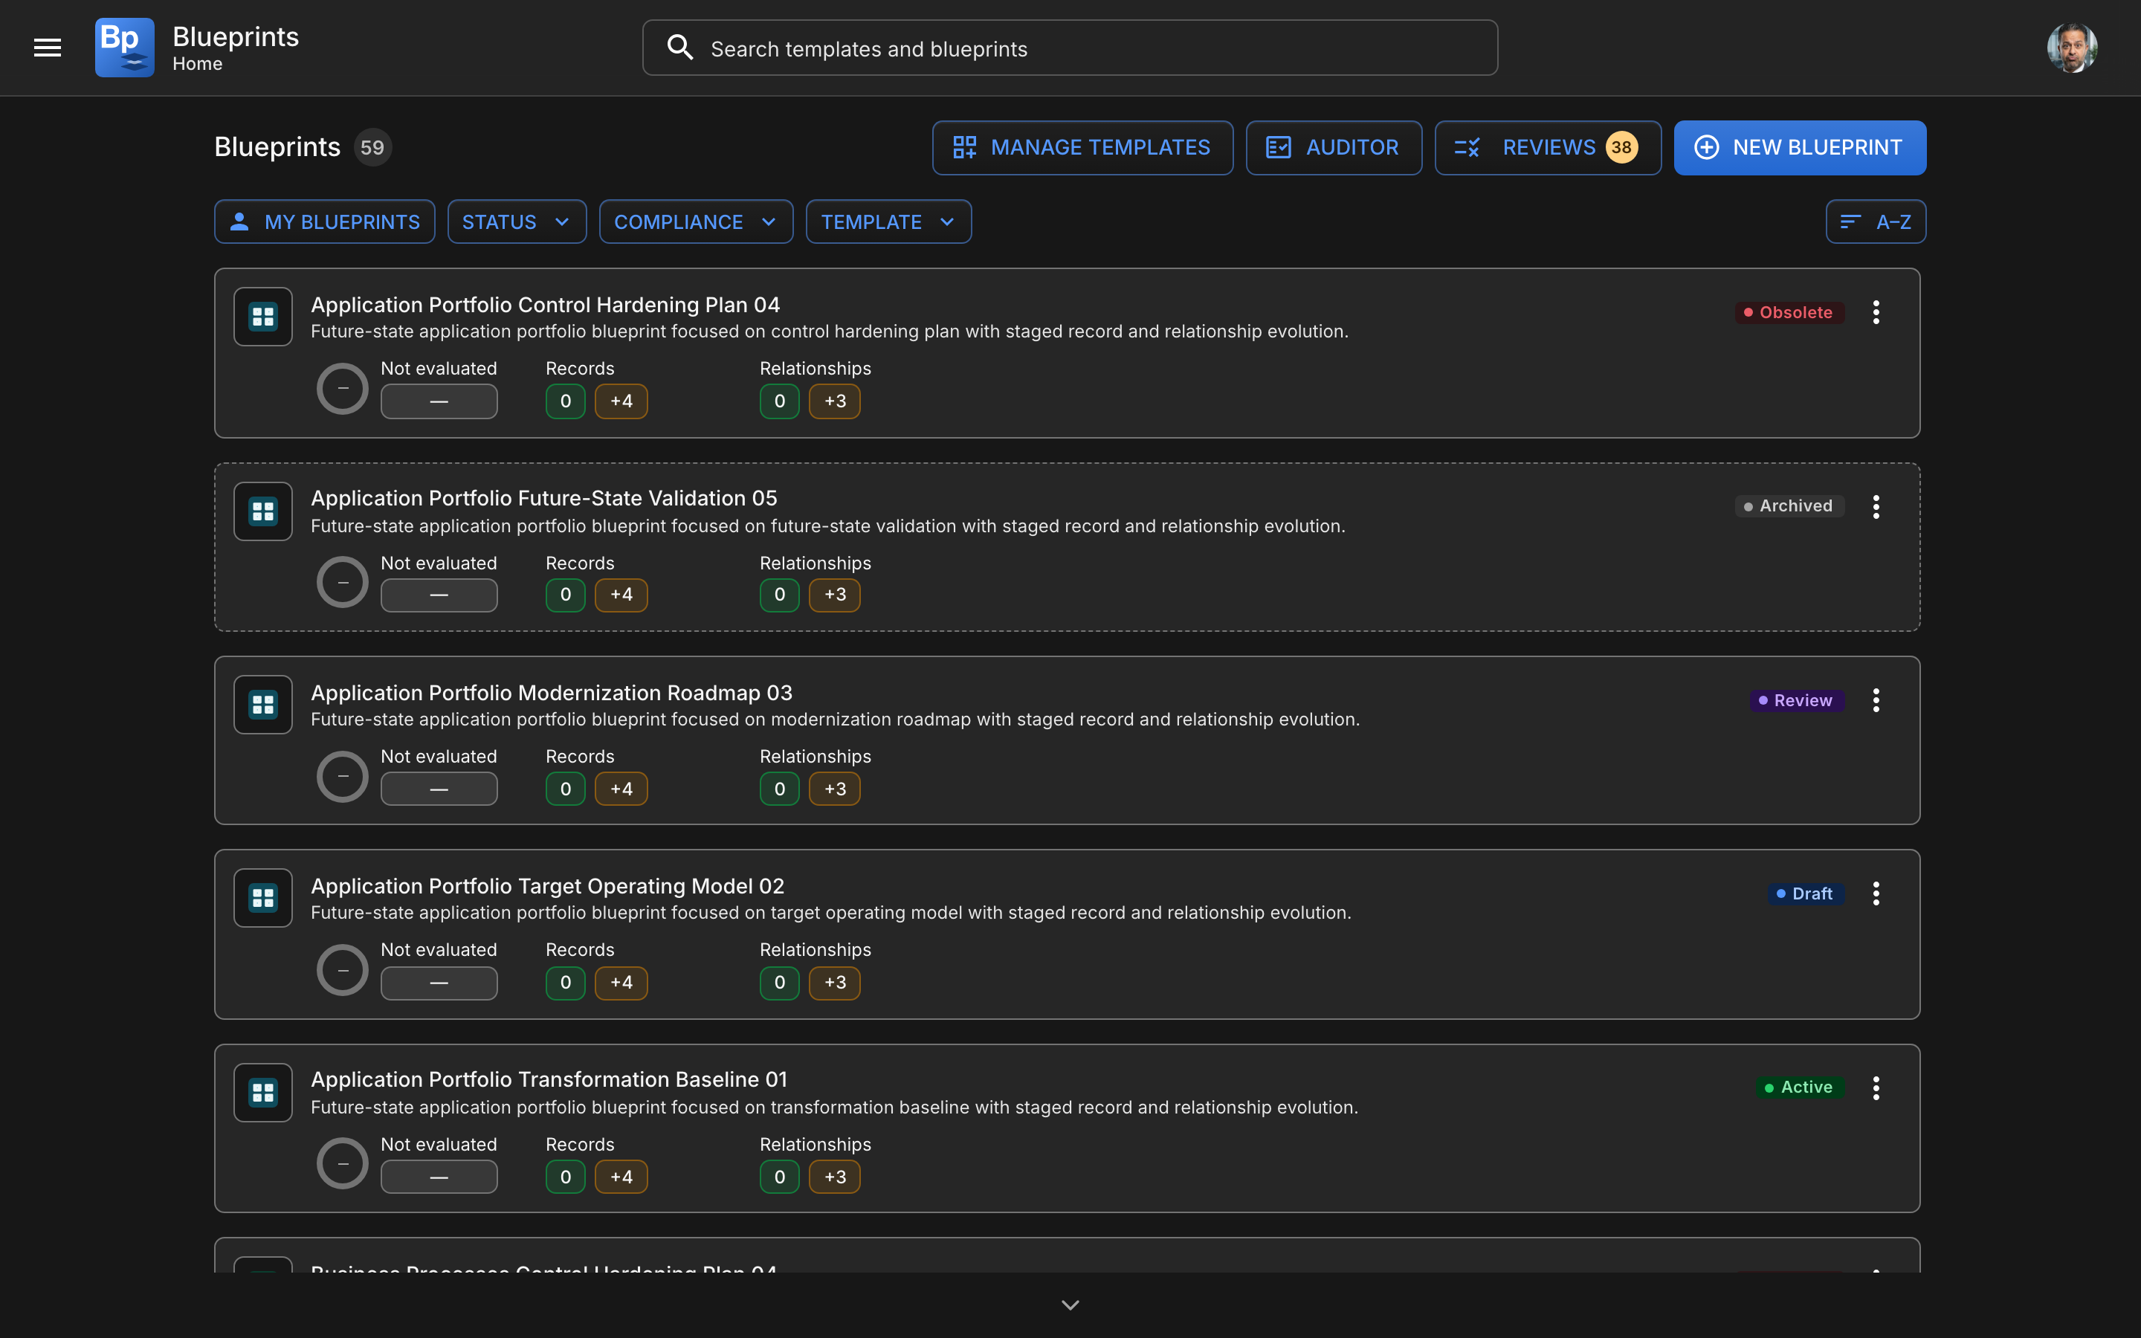This screenshot has width=2141, height=1338.
Task: Open kebab menu for Modernization Roadmap 03
Action: click(1876, 700)
